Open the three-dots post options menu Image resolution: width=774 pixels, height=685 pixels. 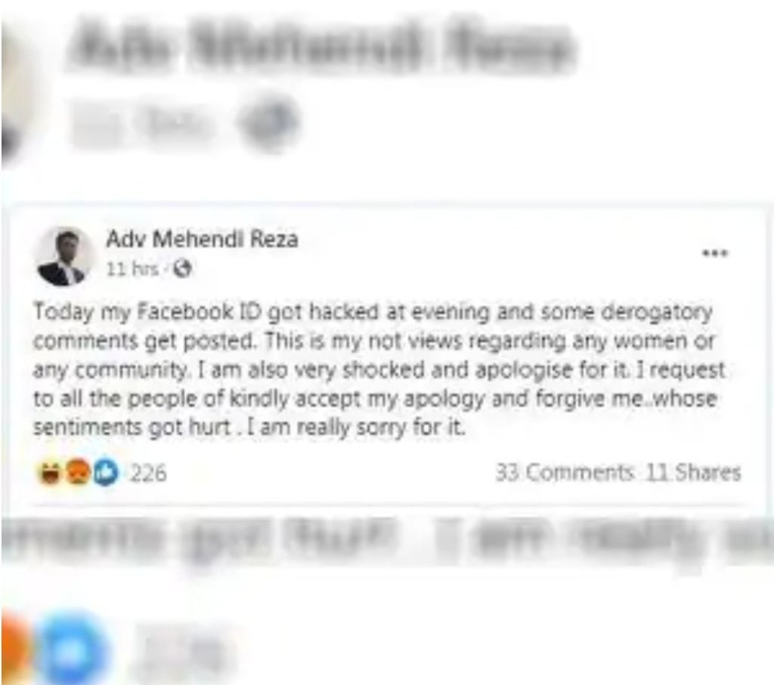(715, 253)
